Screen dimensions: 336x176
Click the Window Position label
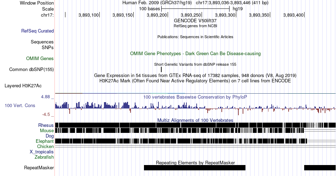(37, 3)
